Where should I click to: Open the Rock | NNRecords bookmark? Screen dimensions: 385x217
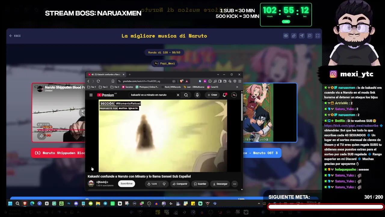(x=171, y=87)
